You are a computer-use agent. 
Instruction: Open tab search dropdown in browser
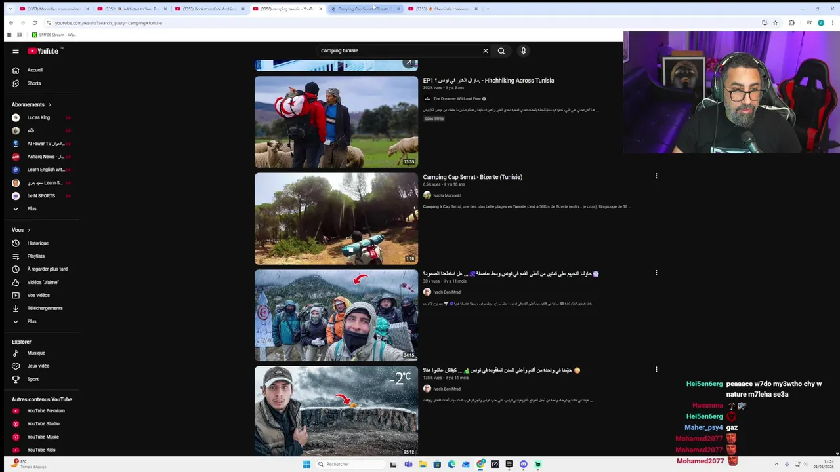pyautogui.click(x=10, y=9)
